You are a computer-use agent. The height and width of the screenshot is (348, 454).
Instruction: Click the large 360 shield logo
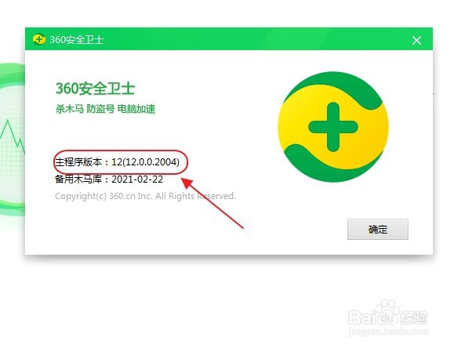click(333, 127)
